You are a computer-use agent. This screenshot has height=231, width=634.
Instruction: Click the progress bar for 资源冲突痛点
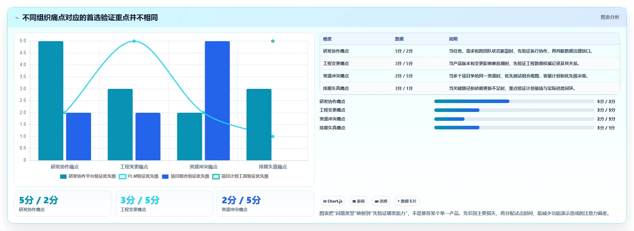click(x=514, y=119)
